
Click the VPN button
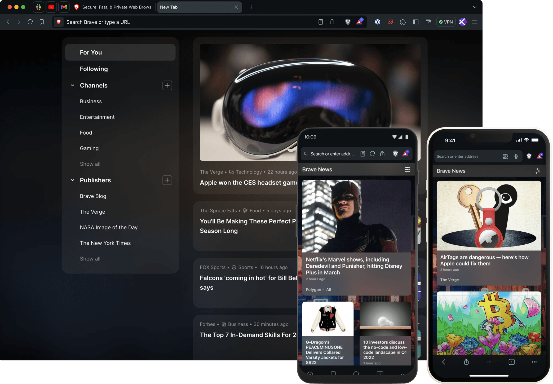click(x=446, y=22)
